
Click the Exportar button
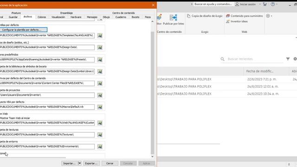click(91, 163)
